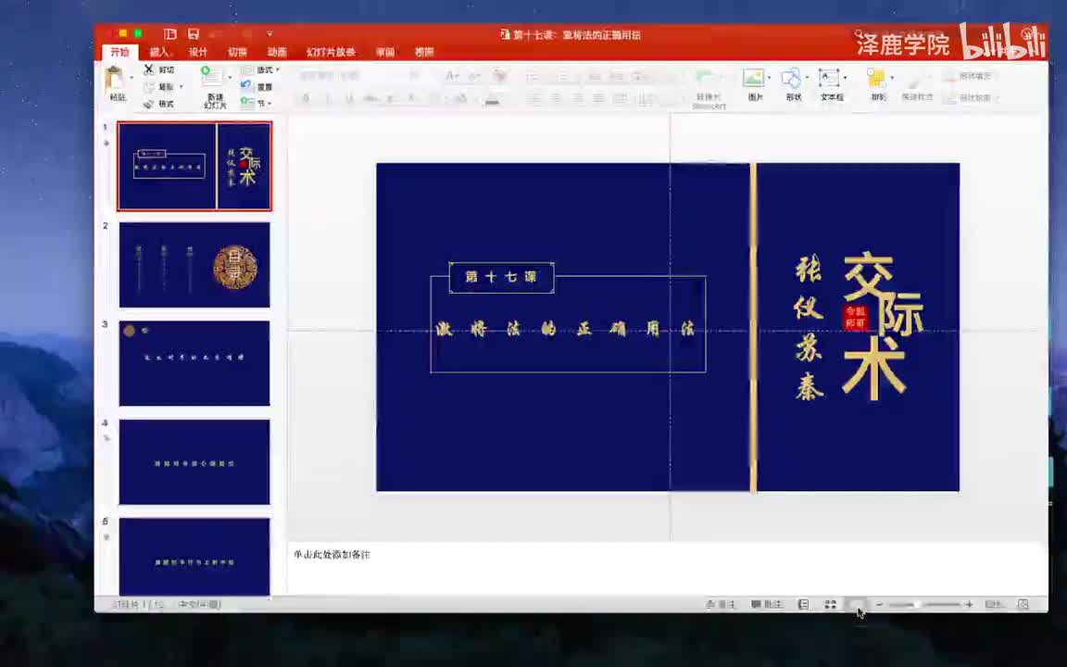Image resolution: width=1067 pixels, height=667 pixels.
Task: Toggle the Comments button in the status bar
Action: tap(767, 604)
